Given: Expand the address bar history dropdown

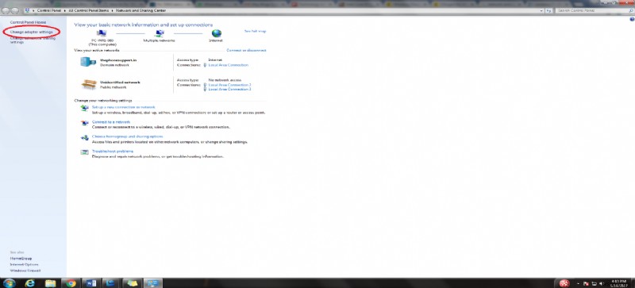Looking at the screenshot, I should [x=542, y=10].
